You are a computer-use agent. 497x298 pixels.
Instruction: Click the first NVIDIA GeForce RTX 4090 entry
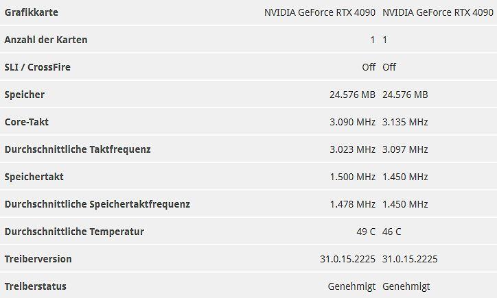tap(320, 12)
